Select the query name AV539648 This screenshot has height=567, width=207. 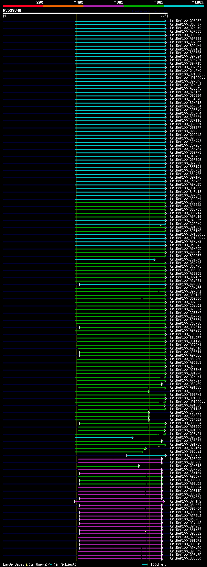(x=12, y=10)
